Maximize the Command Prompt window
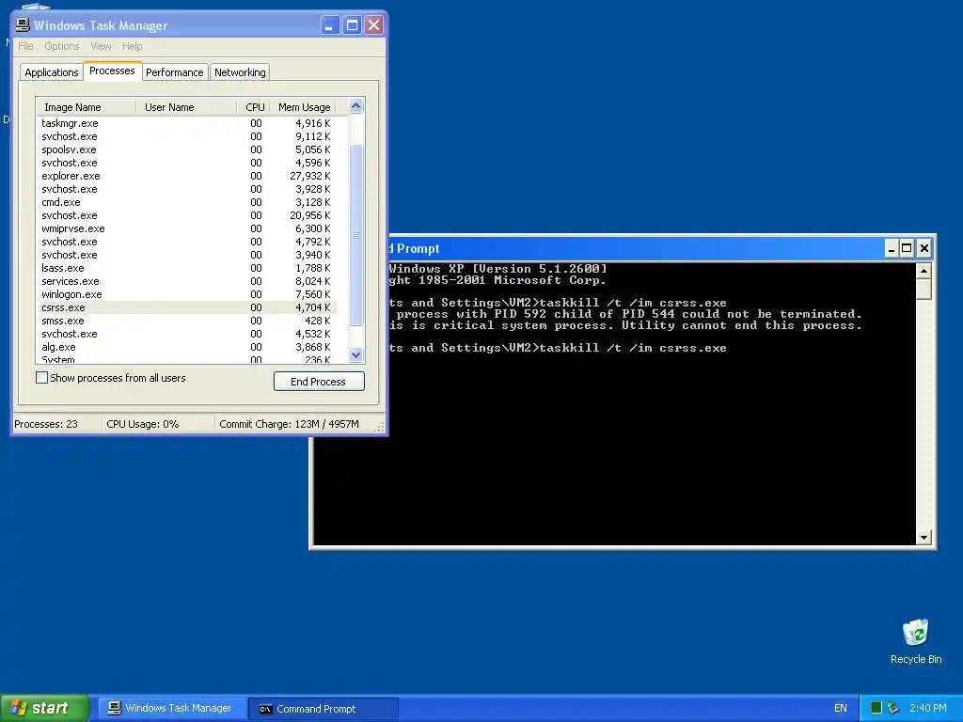The width and height of the screenshot is (963, 722). coord(908,248)
